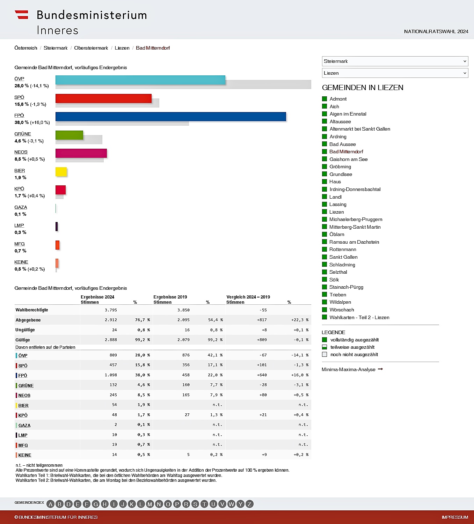The width and height of the screenshot is (474, 524).
Task: Open gemeinde index letter A
Action: click(51, 504)
